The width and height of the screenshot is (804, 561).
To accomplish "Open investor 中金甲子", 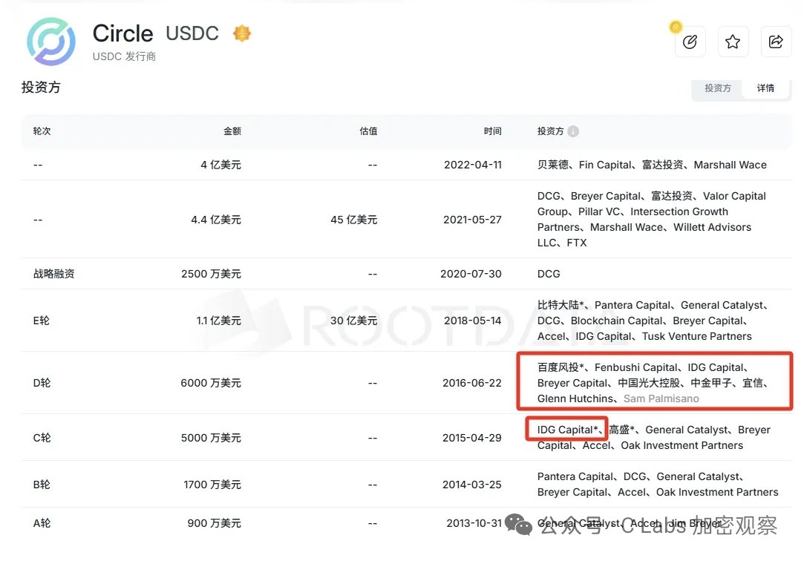I will click(x=711, y=383).
